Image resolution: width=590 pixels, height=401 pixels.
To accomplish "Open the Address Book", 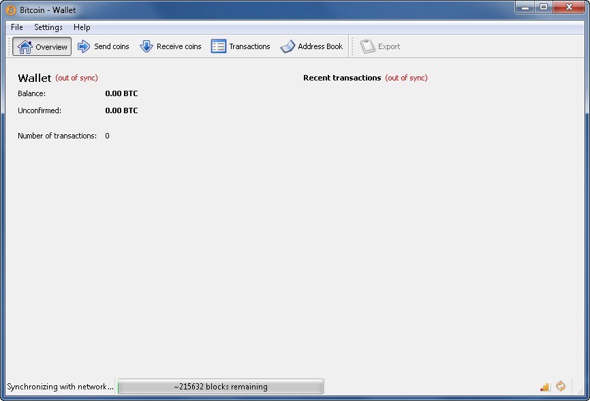I will click(311, 46).
